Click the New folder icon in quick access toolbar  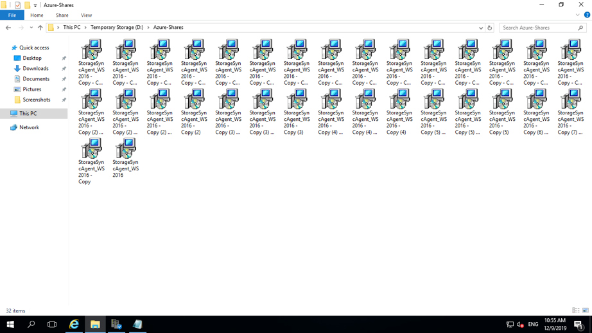pyautogui.click(x=27, y=5)
